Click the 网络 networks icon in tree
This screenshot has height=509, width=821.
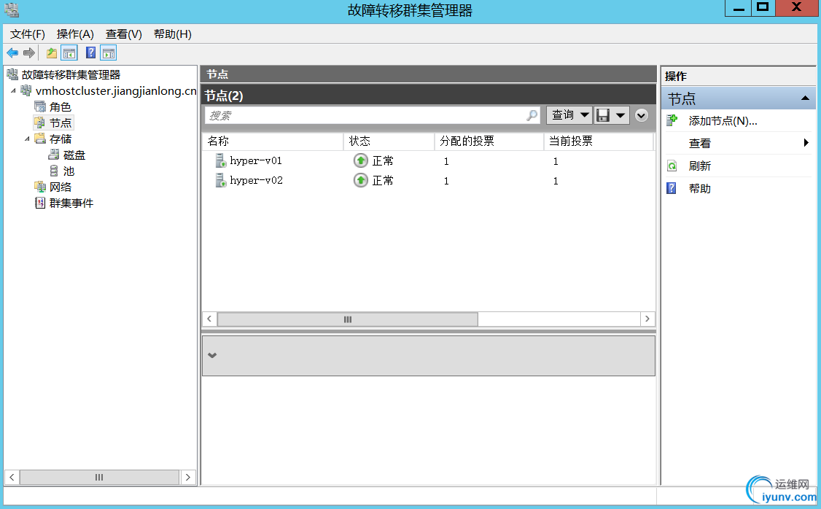pyautogui.click(x=40, y=187)
